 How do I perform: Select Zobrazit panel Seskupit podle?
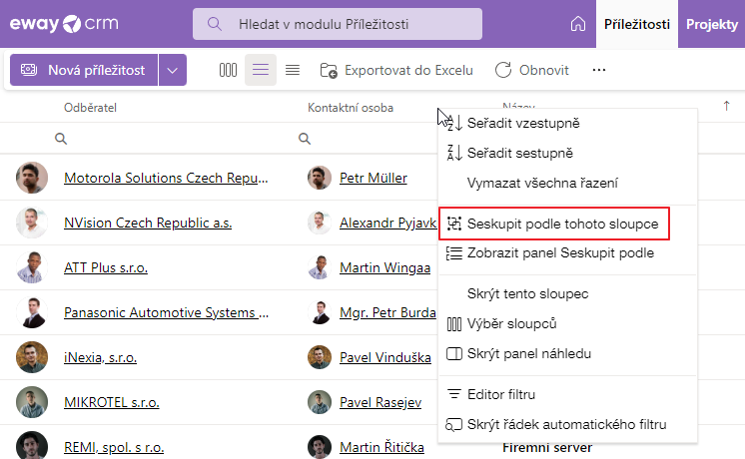point(567,253)
